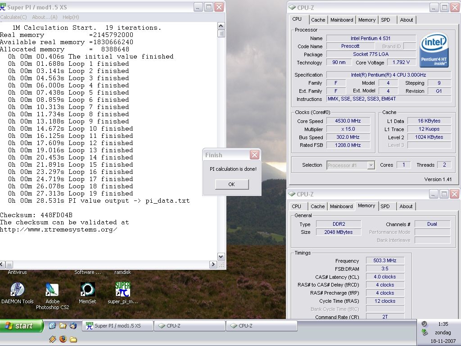Click CAS# Latency value 4.0 clocks
The height and width of the screenshot is (346, 461).
coord(385,277)
